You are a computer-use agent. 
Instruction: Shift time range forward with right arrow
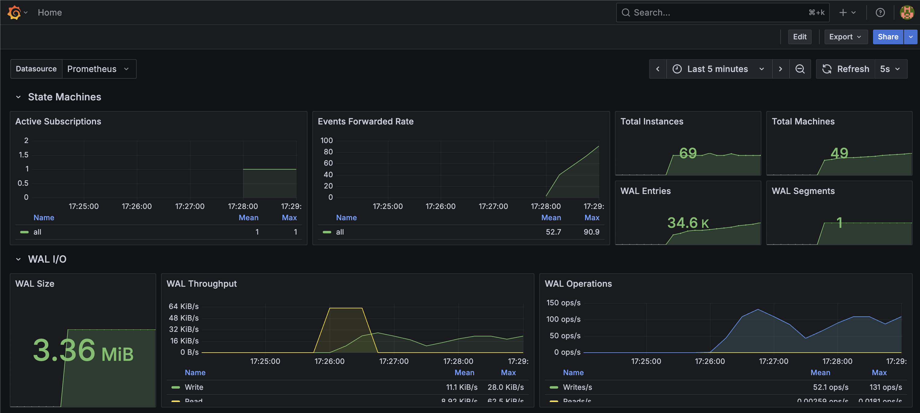[x=780, y=69]
